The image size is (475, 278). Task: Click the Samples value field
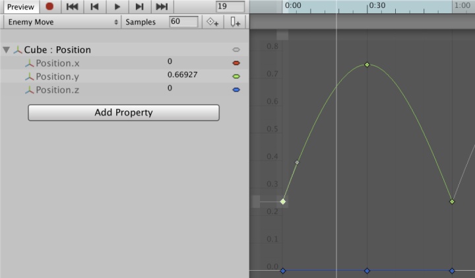[x=183, y=22]
